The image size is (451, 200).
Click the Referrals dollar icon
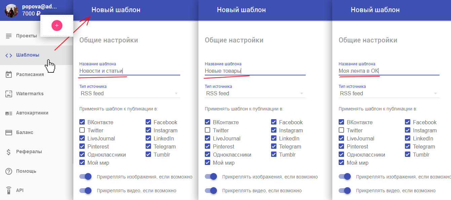[x=9, y=152]
